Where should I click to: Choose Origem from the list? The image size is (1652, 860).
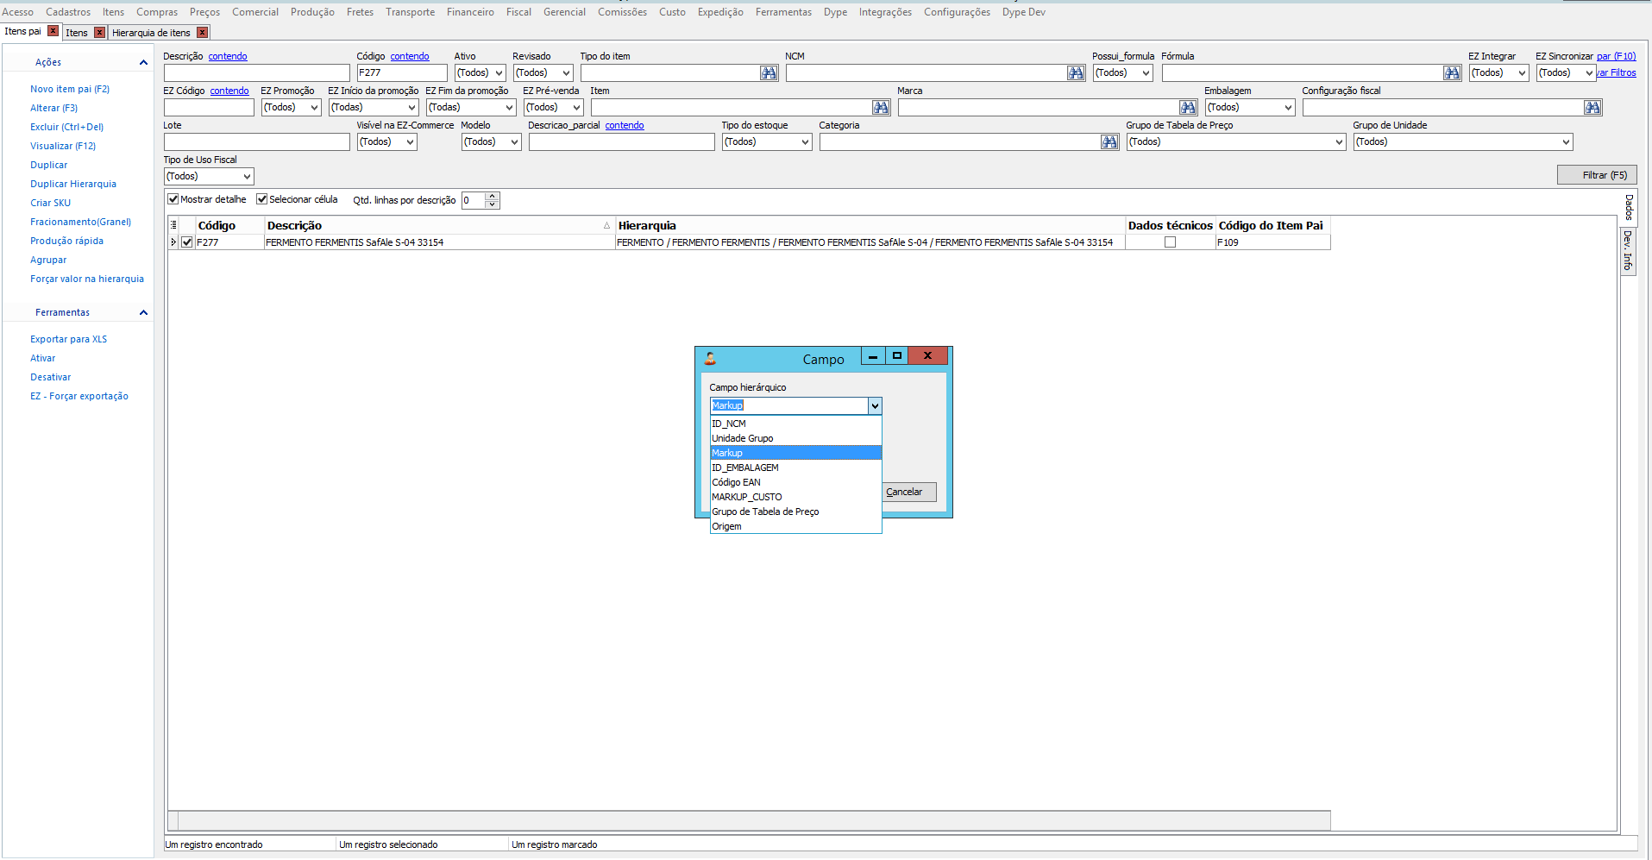click(795, 526)
